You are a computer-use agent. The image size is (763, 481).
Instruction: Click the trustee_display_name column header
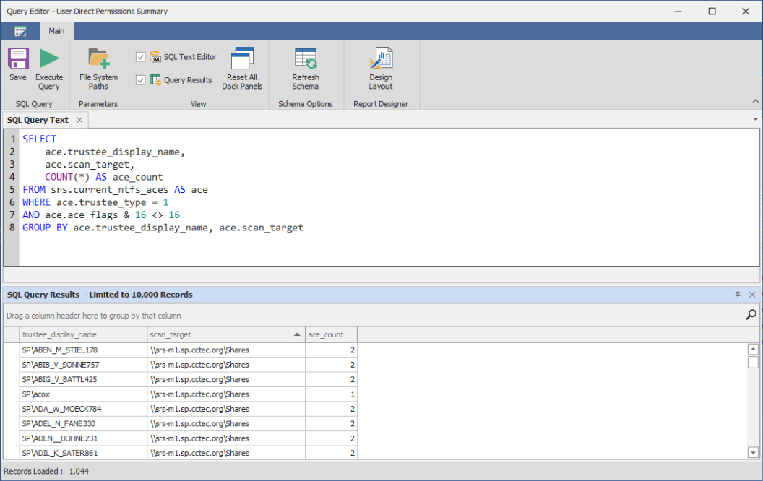83,334
